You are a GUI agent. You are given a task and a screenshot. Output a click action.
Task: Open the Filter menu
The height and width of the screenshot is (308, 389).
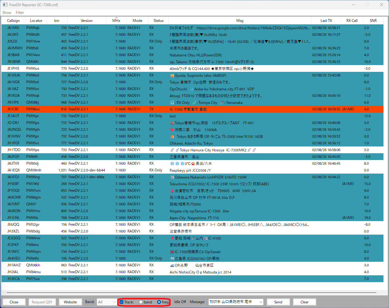coord(20,13)
